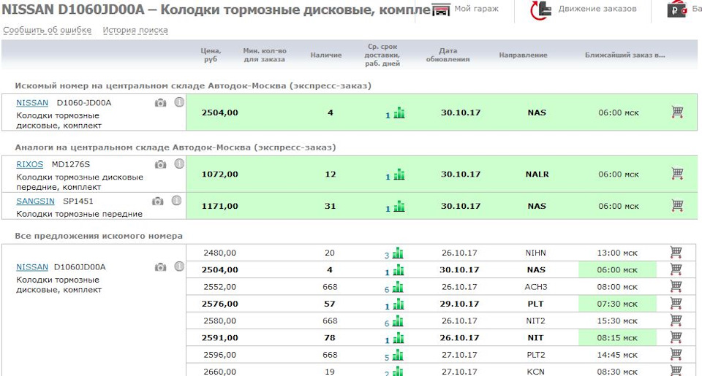Sort by Цена, руб column header
Viewport: 702px width, 376px height.
(211, 55)
